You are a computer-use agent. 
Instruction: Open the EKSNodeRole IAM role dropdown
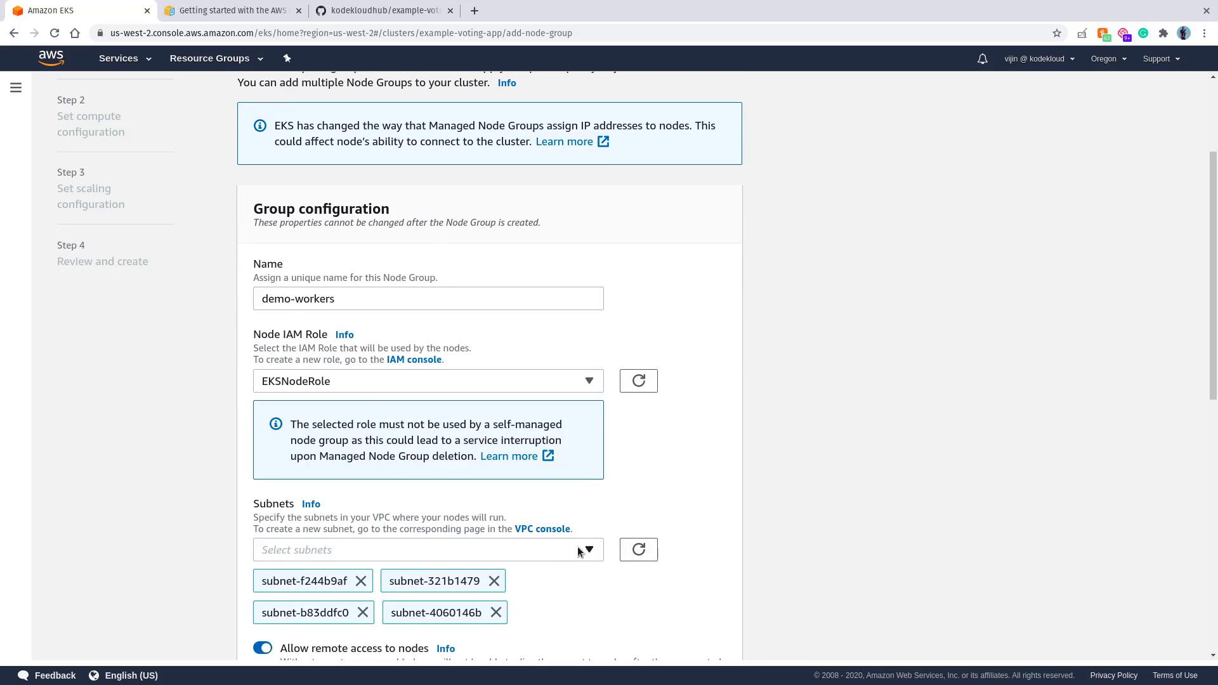tap(428, 381)
